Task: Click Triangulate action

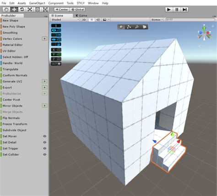Action: click(11, 69)
